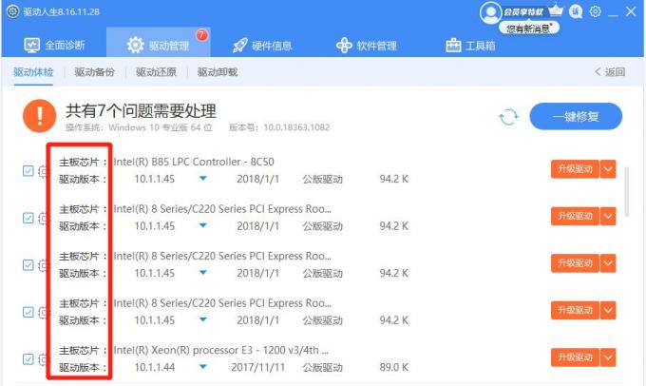Open arrow menu beside B85 升级驱动 button
The height and width of the screenshot is (386, 646).
pyautogui.click(x=608, y=169)
